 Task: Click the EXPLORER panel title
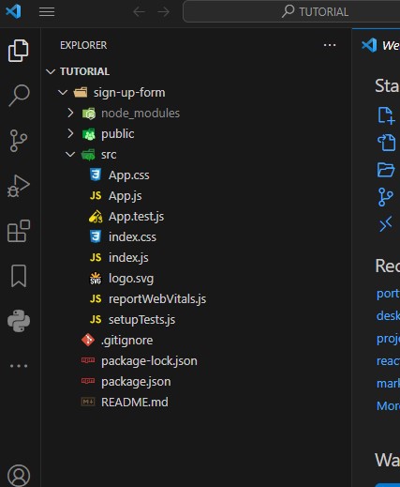(x=83, y=45)
